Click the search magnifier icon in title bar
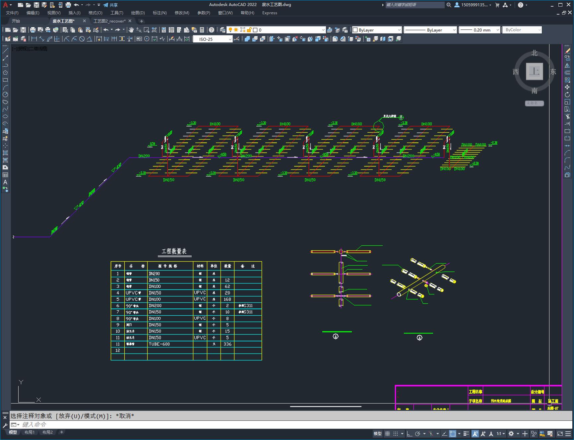This screenshot has height=440, width=574. pos(449,5)
